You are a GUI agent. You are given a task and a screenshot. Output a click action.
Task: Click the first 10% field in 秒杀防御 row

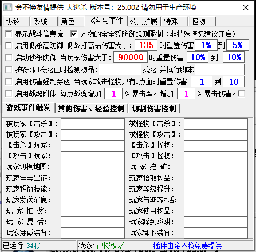point(198,57)
